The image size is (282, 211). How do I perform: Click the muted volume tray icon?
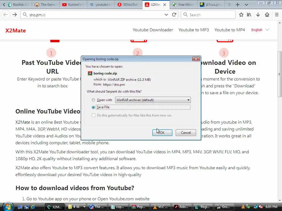pyautogui.click(x=261, y=207)
